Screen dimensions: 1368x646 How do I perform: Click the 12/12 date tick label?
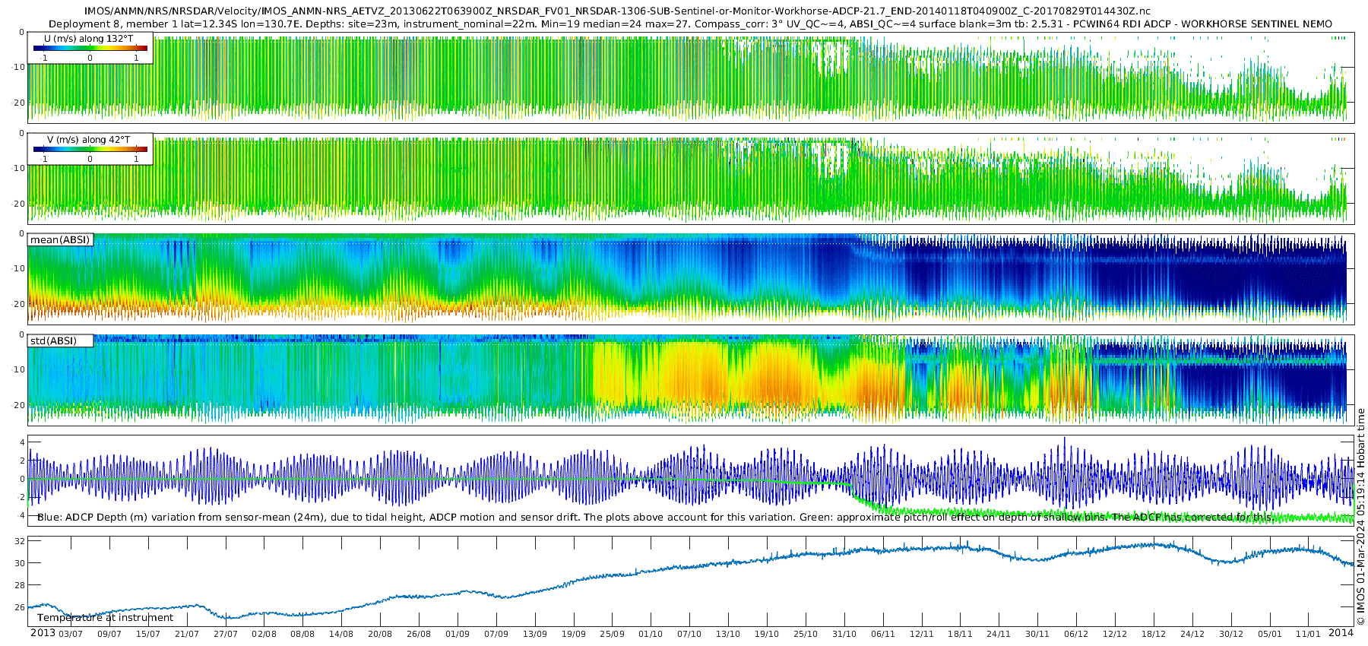[x=1115, y=634]
